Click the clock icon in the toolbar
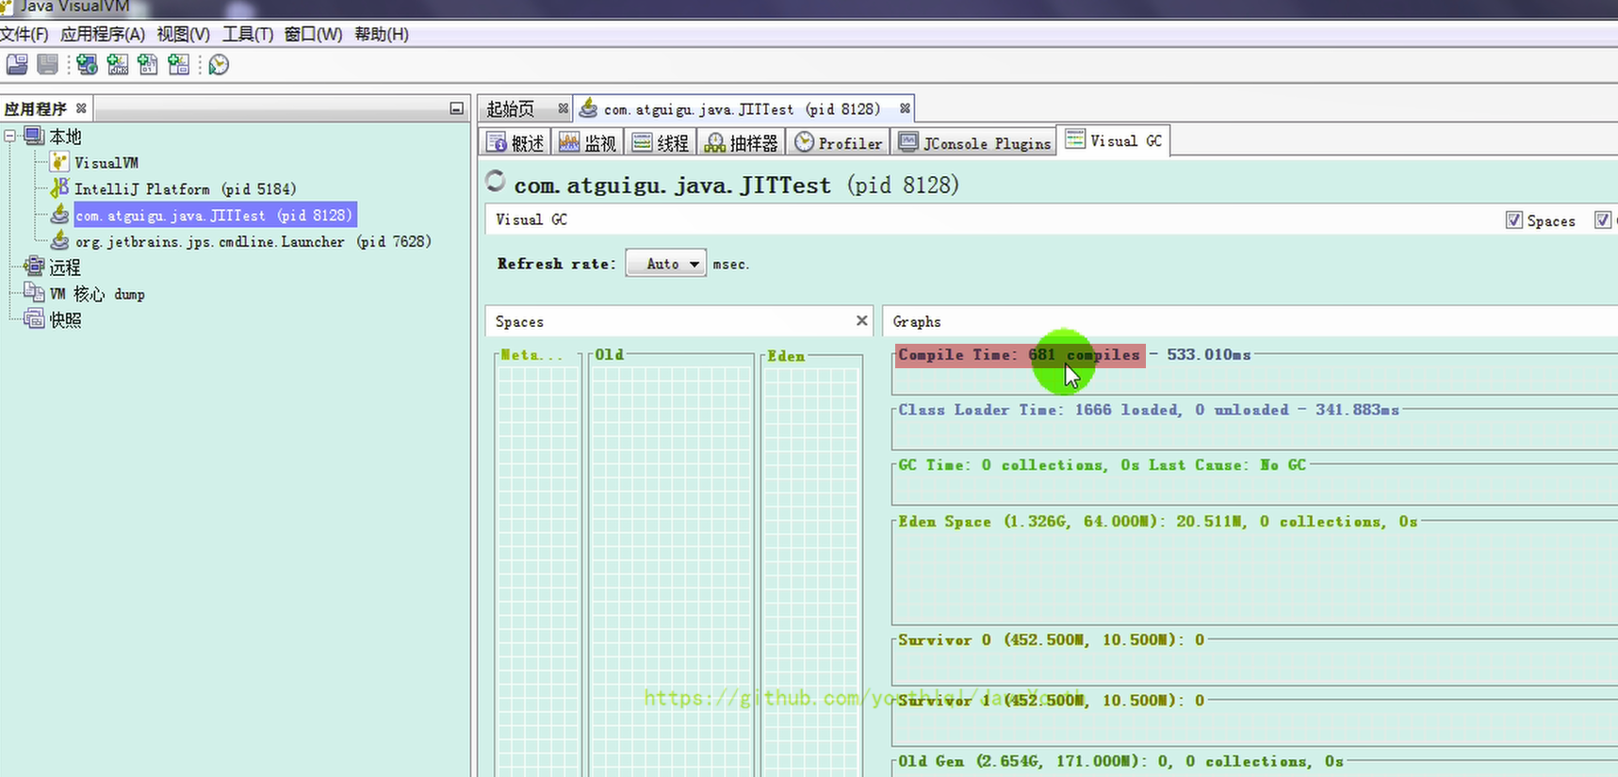 (x=219, y=64)
